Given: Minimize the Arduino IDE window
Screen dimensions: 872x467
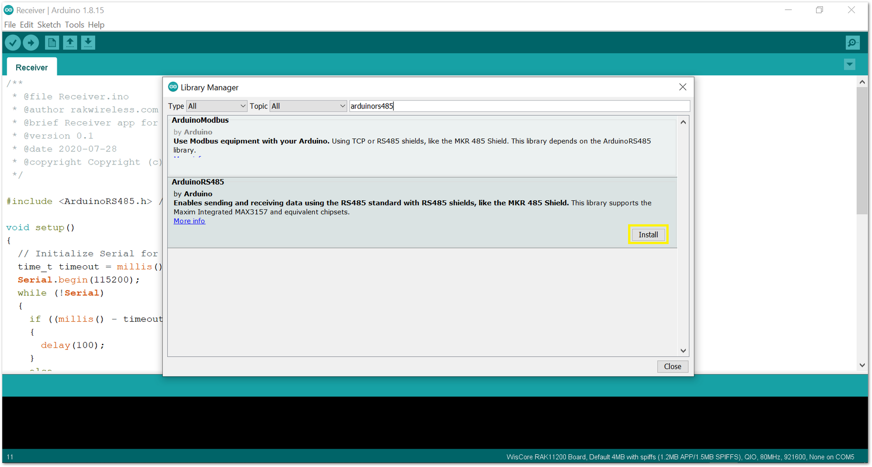Looking at the screenshot, I should click(x=788, y=10).
